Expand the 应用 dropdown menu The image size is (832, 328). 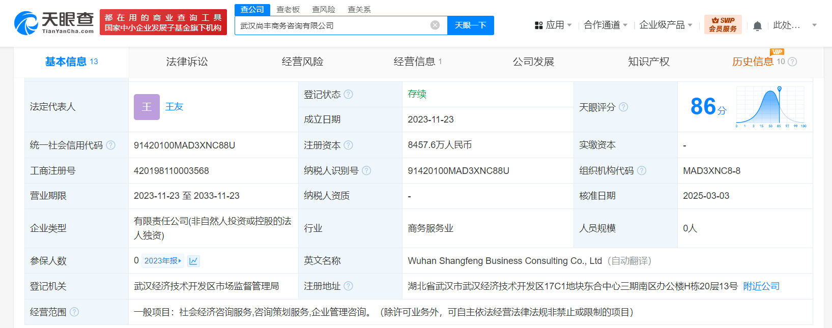pyautogui.click(x=553, y=25)
